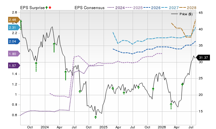Viewport: 216px width, 129px height.
Task: Select the dark blue 2.04 consensus value tag
Action: click(14, 41)
